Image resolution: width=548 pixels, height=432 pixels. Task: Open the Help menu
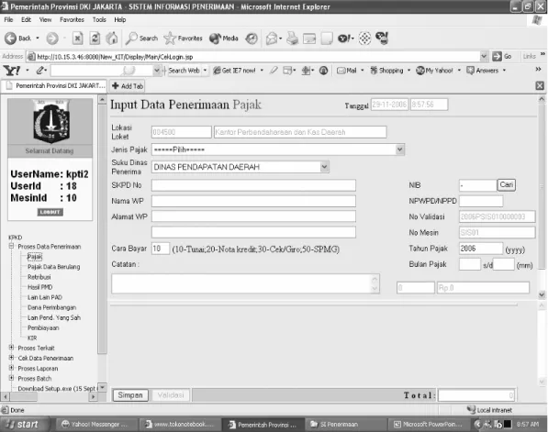pyautogui.click(x=120, y=20)
